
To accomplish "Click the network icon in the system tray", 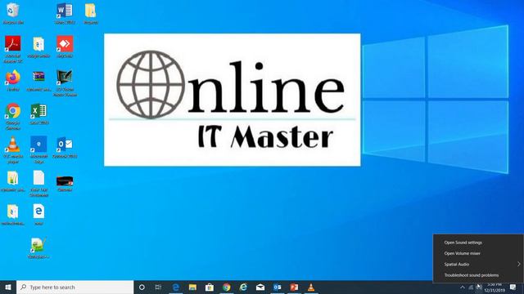I will click(x=471, y=287).
